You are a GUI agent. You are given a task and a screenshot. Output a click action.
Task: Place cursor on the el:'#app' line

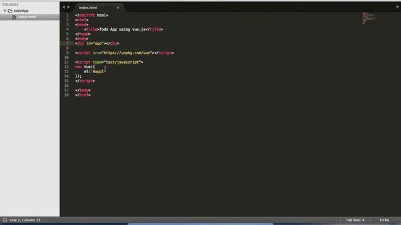93,71
